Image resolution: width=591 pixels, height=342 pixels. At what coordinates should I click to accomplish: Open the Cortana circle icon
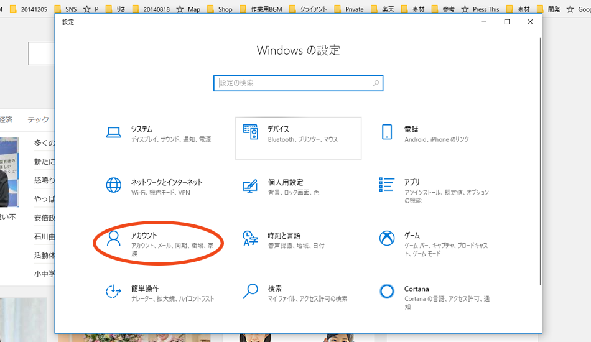(387, 291)
